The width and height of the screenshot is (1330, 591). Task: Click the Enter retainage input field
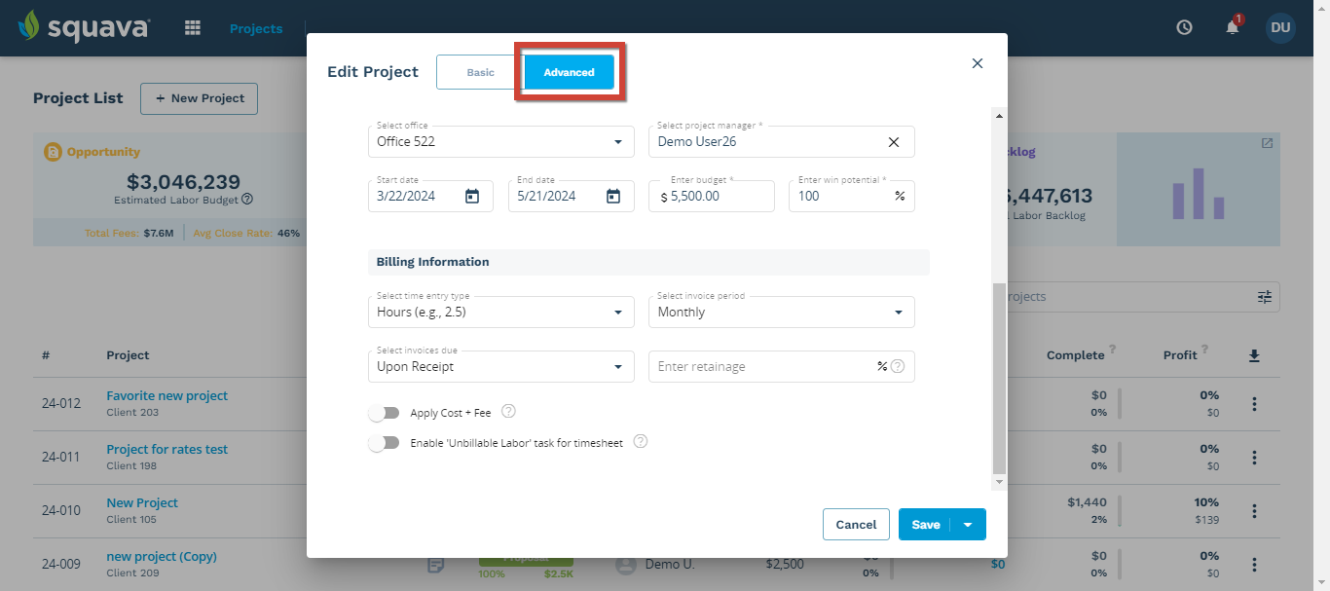click(769, 366)
